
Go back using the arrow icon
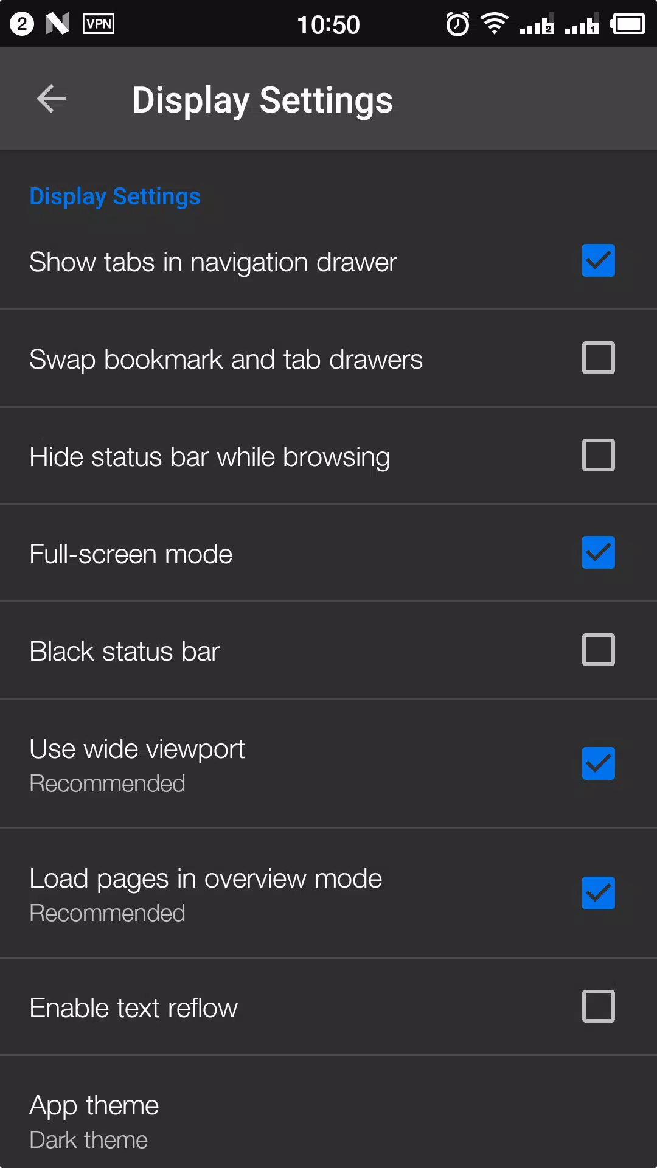click(51, 99)
